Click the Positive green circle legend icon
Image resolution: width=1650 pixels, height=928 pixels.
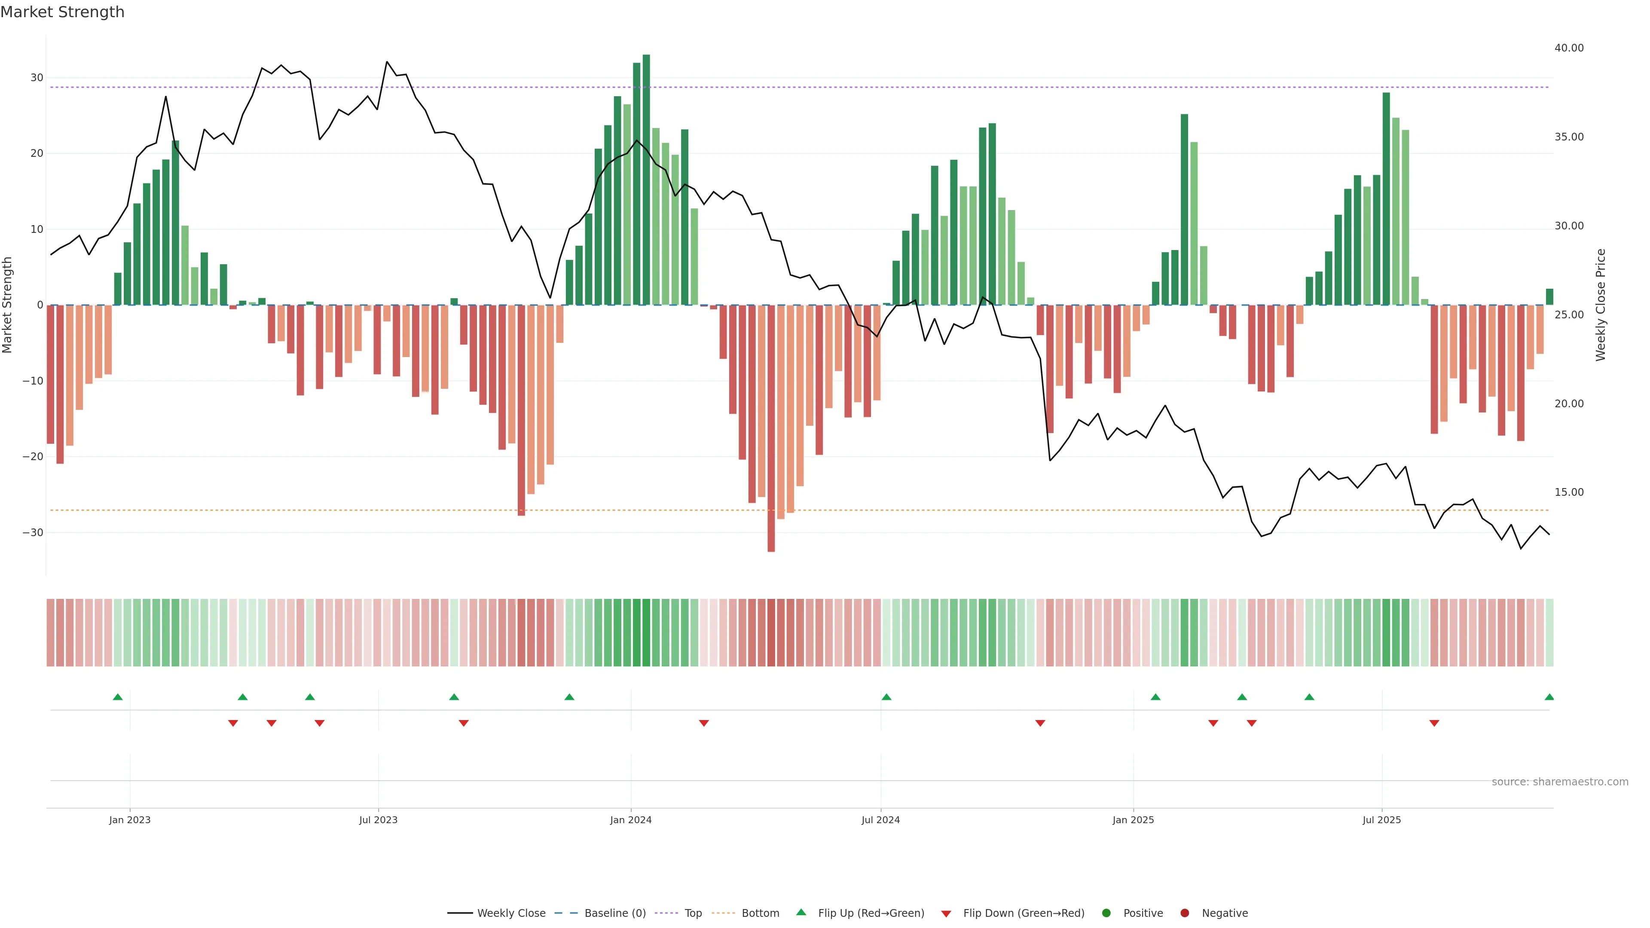point(1106,913)
